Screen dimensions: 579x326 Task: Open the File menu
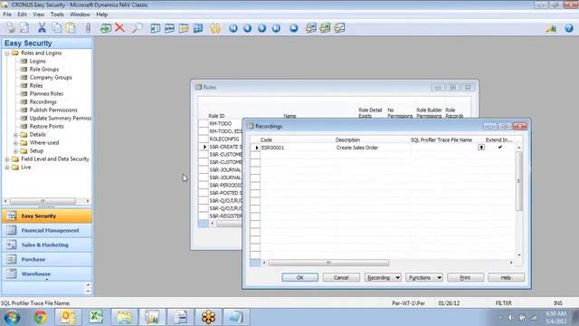(7, 14)
